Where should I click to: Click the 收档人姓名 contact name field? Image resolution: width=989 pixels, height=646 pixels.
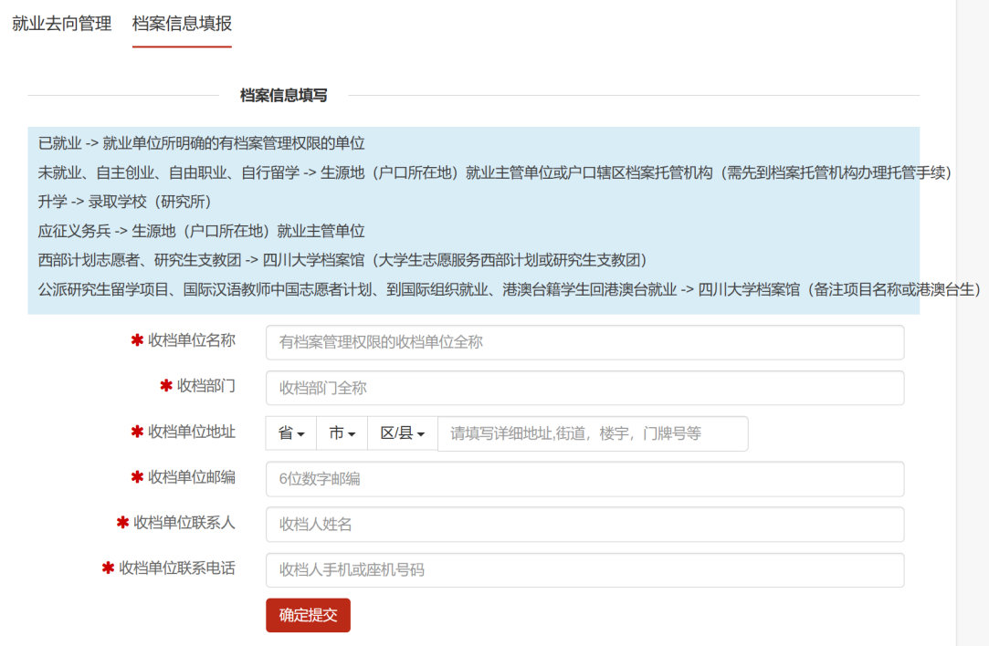(584, 525)
